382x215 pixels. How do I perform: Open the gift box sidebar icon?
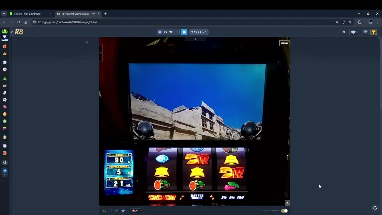pos(4,46)
